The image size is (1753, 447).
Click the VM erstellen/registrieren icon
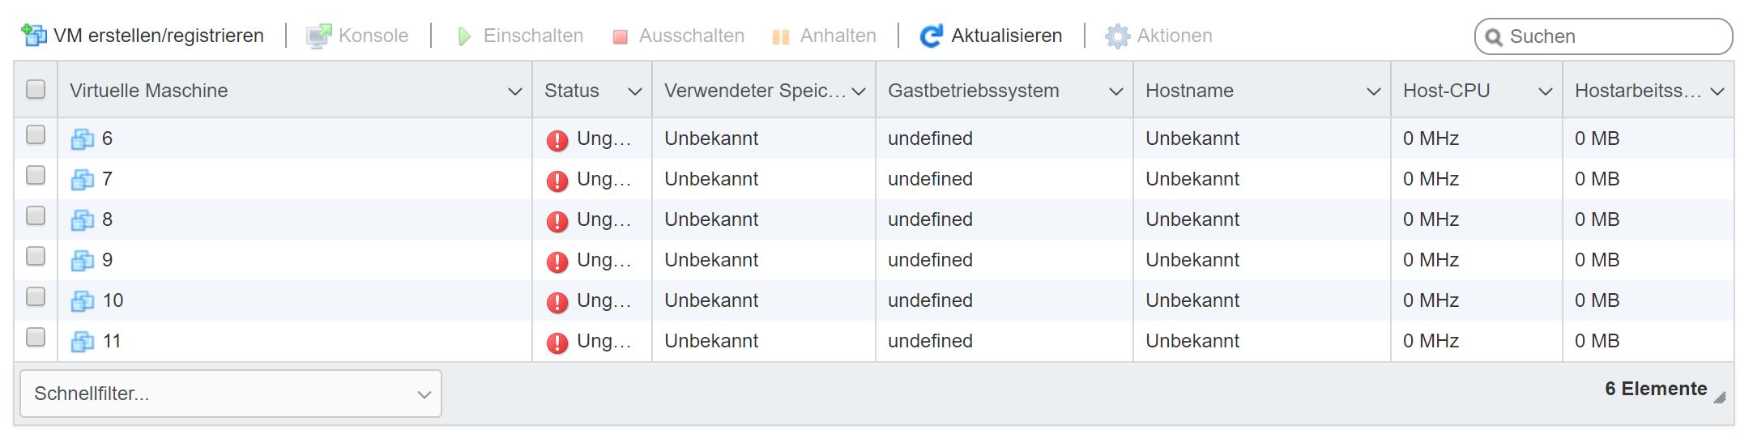(x=34, y=36)
